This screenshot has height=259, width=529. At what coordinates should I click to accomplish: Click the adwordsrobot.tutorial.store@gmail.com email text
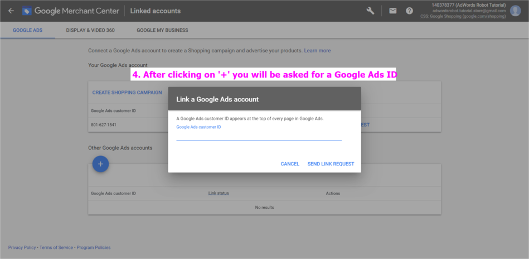tap(469, 11)
